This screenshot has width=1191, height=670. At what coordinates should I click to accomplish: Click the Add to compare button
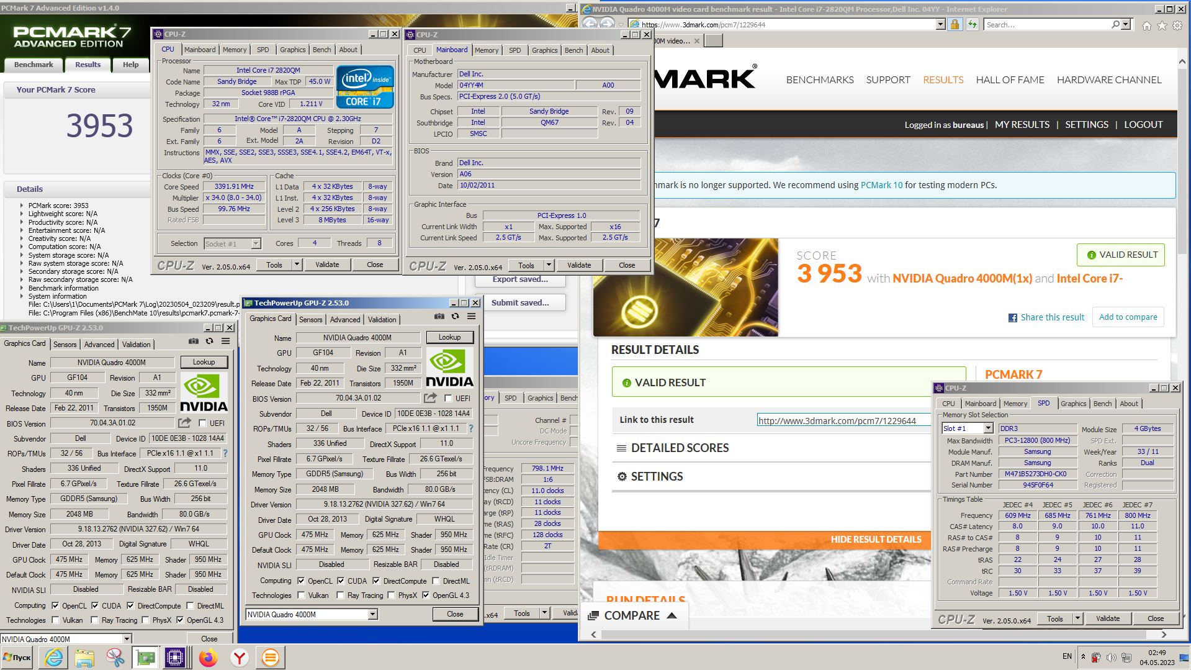click(1128, 317)
